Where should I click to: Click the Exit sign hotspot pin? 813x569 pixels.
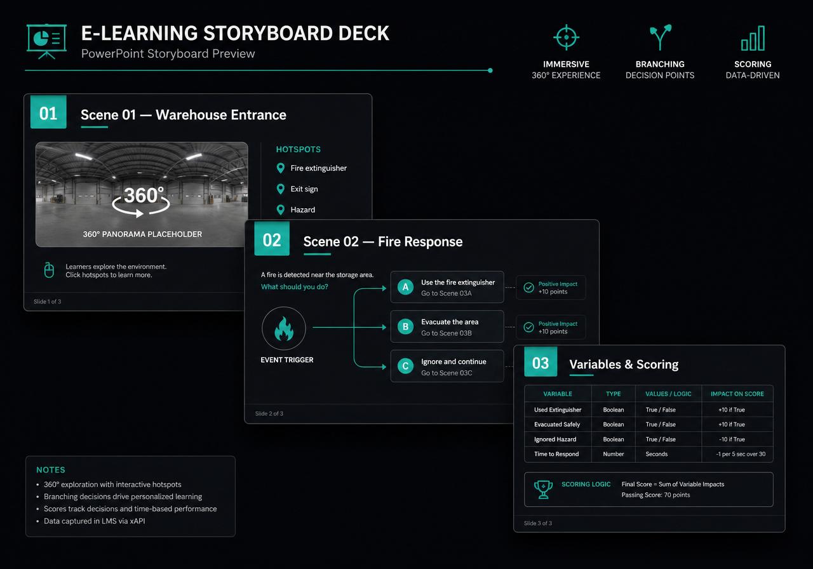click(x=281, y=189)
